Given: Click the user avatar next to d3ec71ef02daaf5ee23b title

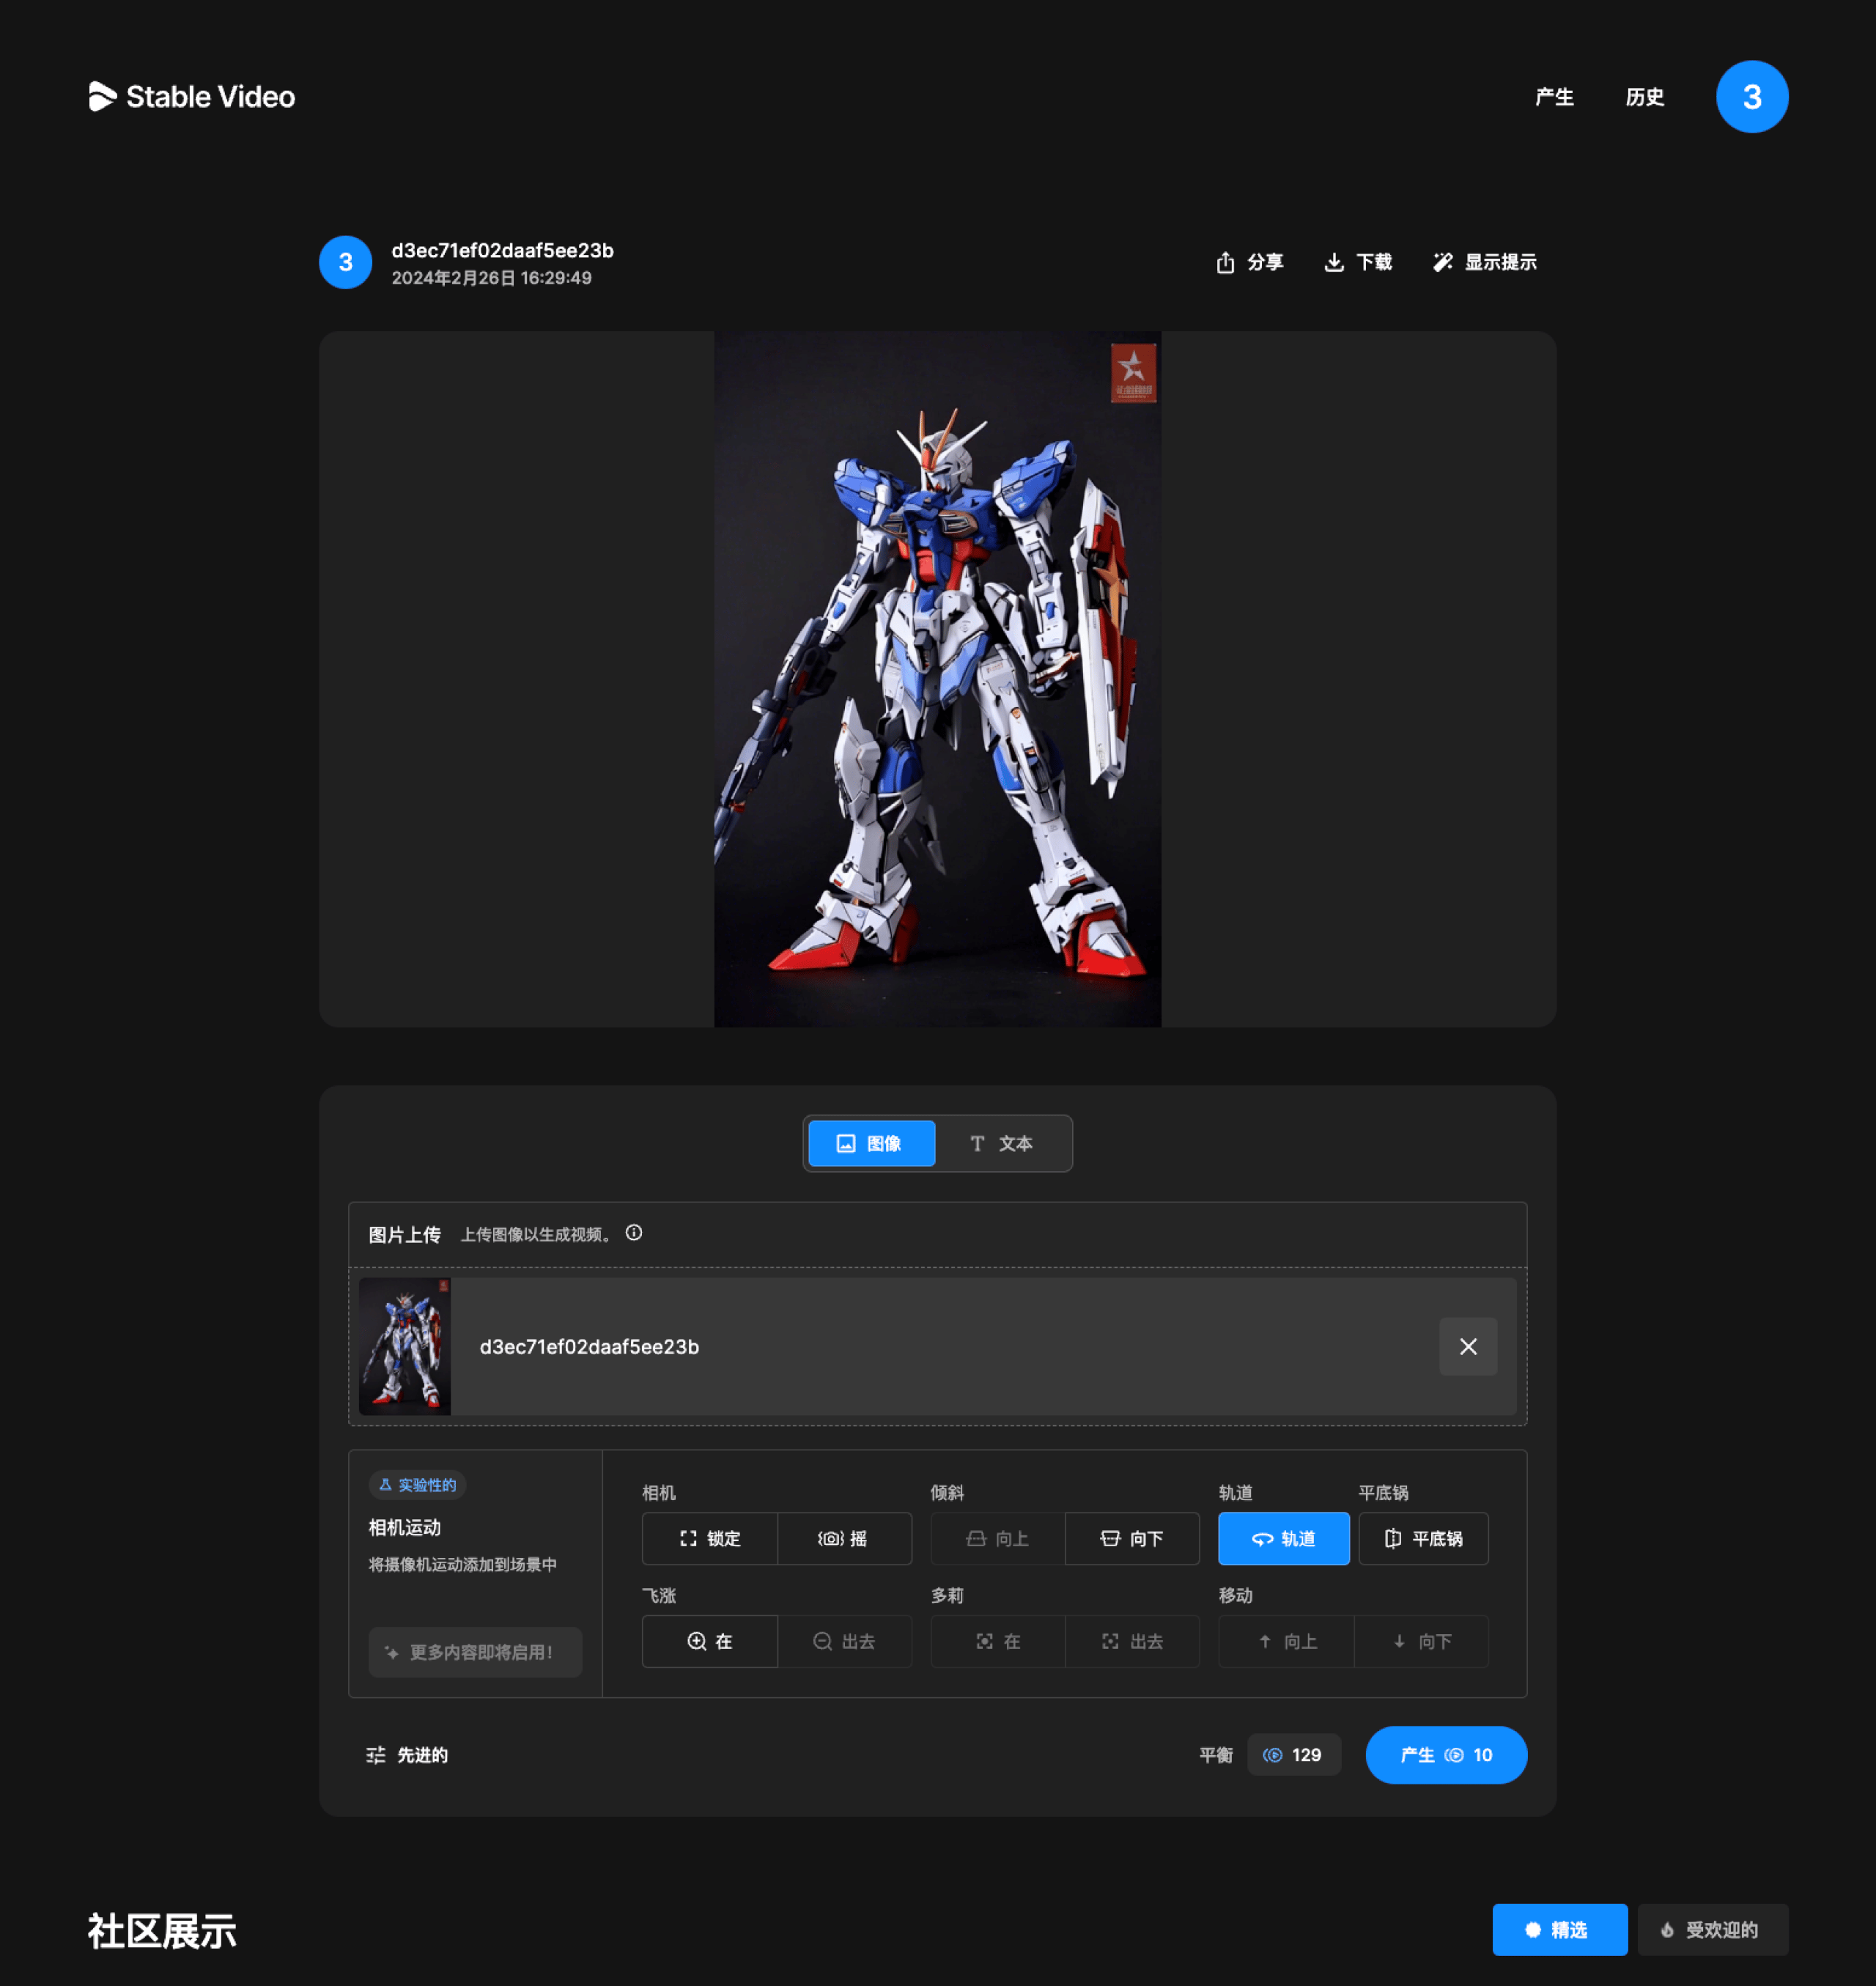Looking at the screenshot, I should click(345, 262).
